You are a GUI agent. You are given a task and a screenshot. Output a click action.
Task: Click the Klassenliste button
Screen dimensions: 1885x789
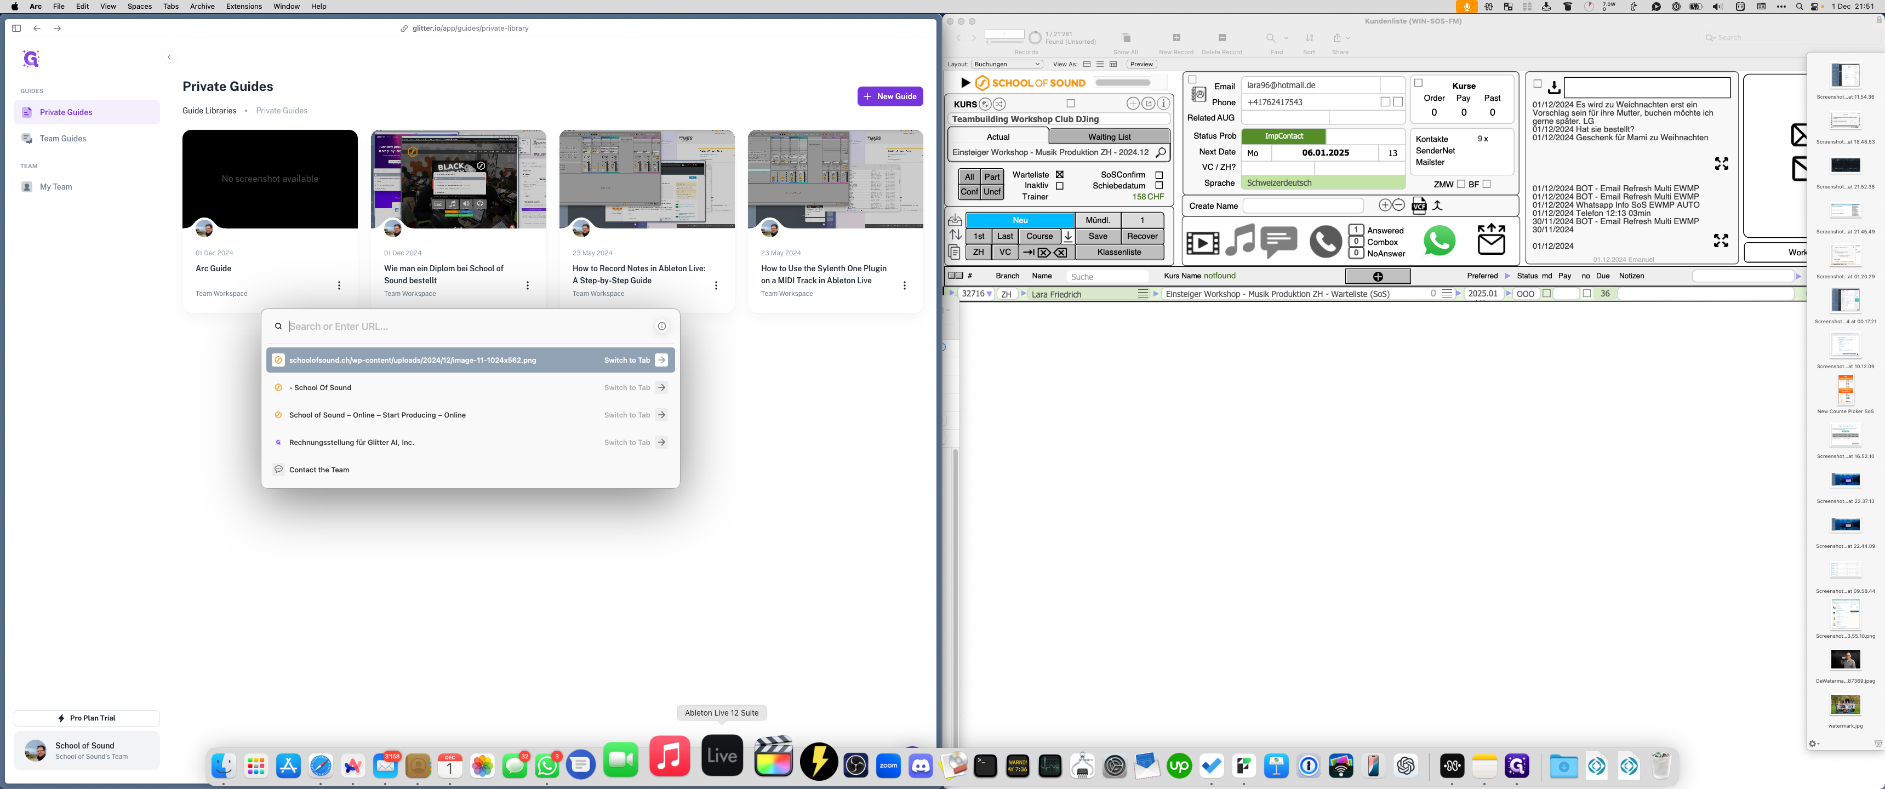coord(1119,253)
